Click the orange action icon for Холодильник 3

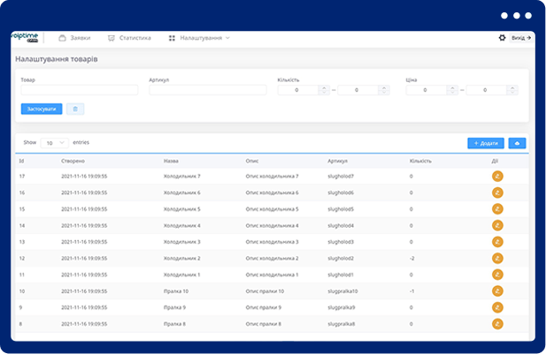(x=497, y=242)
